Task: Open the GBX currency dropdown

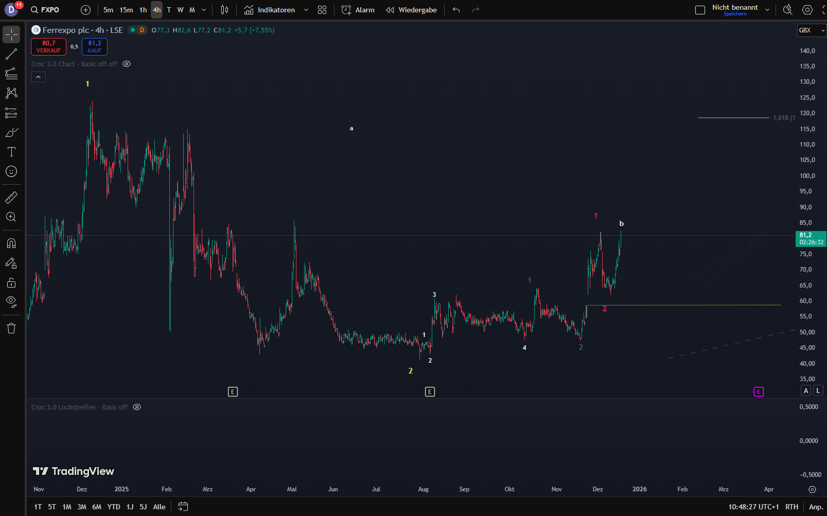Action: (x=811, y=30)
